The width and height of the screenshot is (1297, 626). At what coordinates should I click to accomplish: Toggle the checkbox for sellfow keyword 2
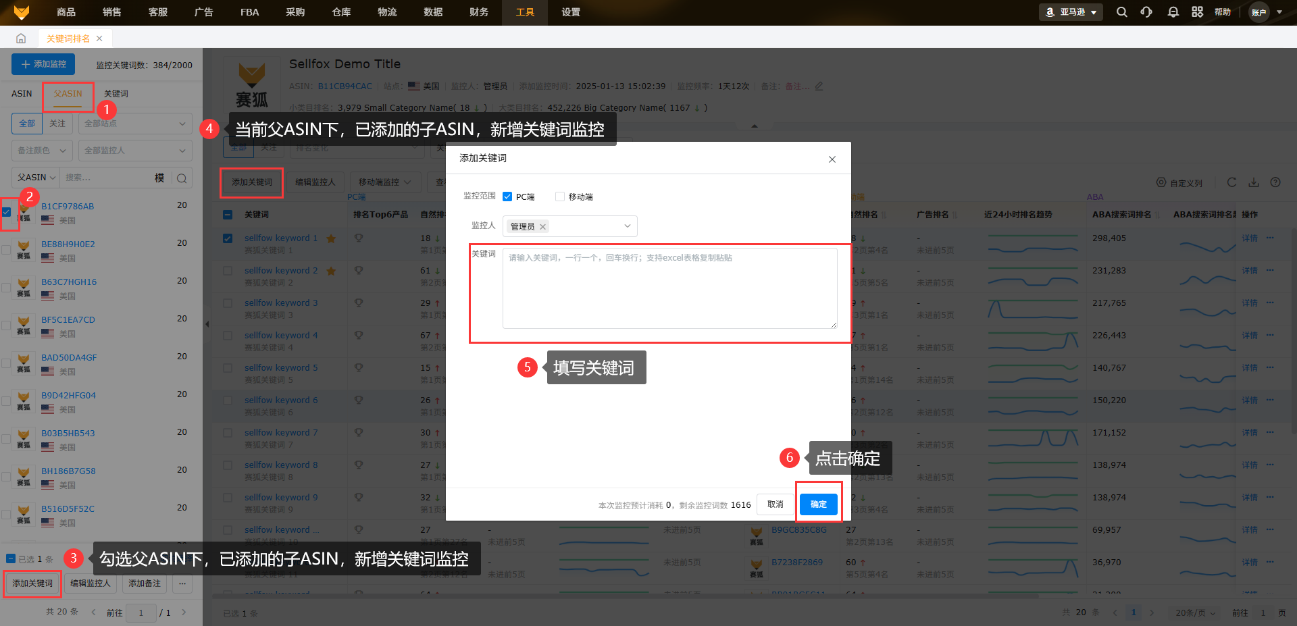click(x=228, y=271)
